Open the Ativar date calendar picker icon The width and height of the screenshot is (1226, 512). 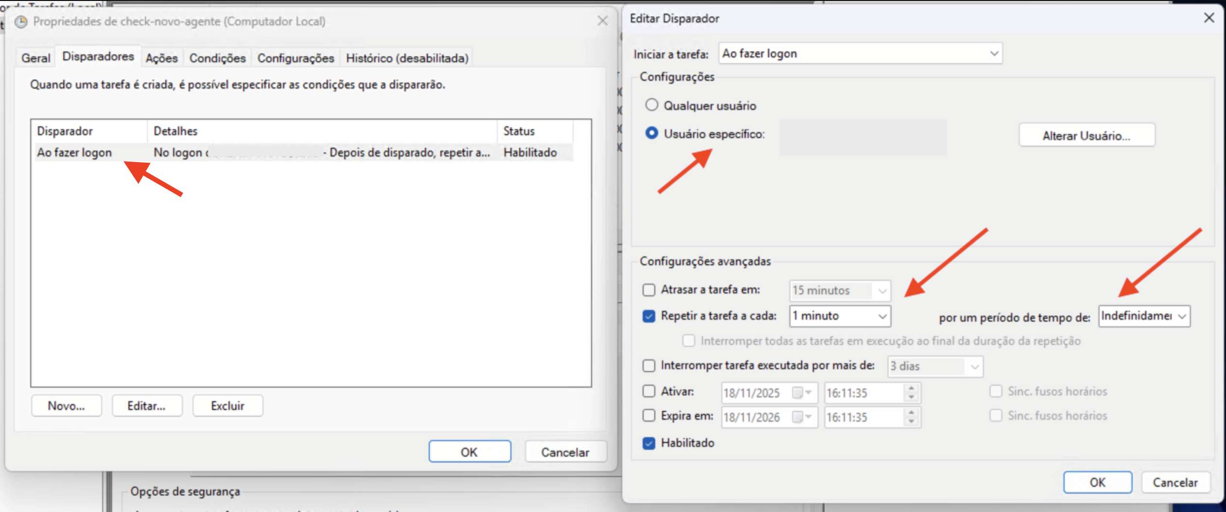click(x=801, y=393)
